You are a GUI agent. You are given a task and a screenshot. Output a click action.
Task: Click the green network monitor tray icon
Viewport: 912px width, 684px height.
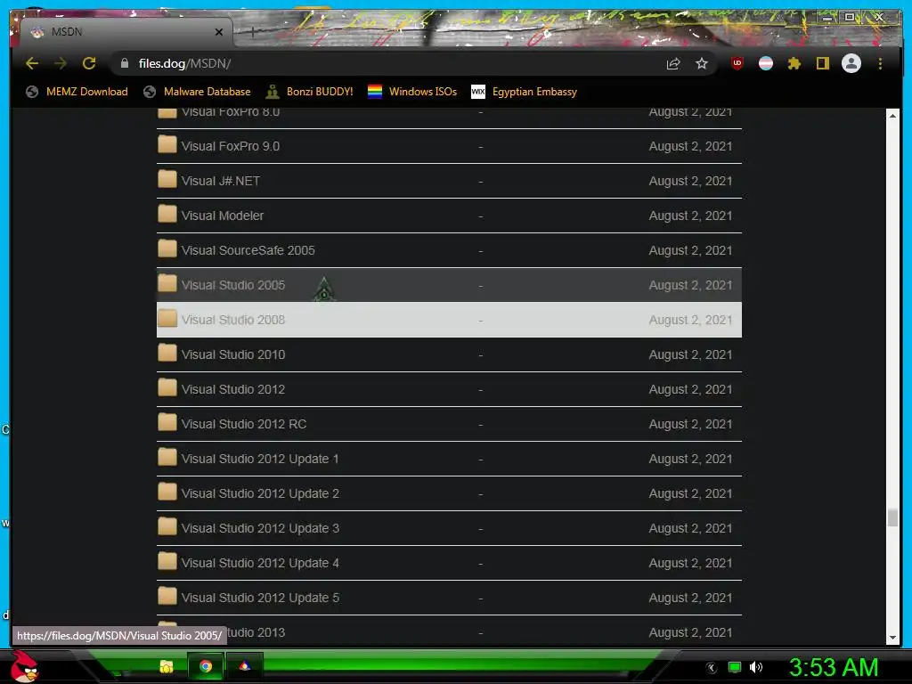(x=735, y=667)
